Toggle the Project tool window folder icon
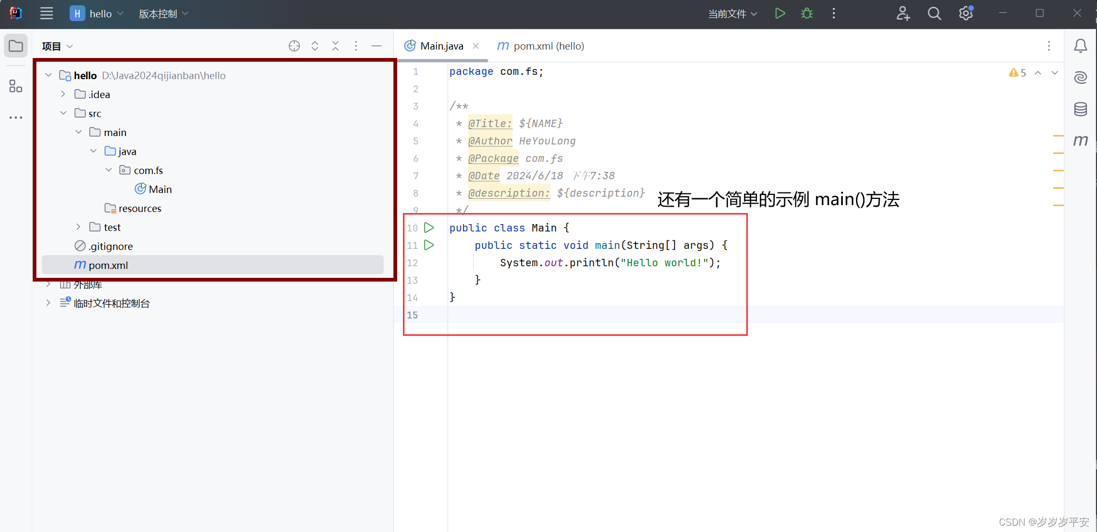Image resolution: width=1097 pixels, height=532 pixels. [16, 46]
